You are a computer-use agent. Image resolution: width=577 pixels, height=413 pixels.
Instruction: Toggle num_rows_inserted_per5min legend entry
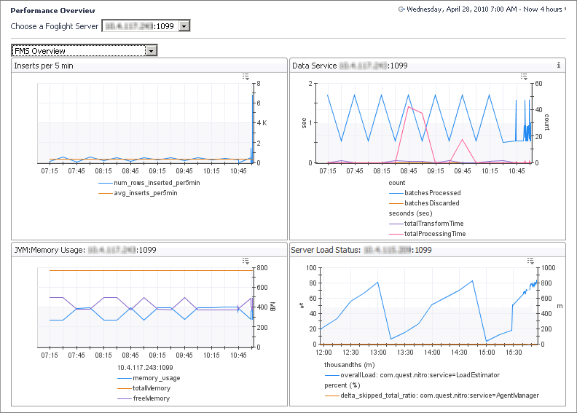157,183
